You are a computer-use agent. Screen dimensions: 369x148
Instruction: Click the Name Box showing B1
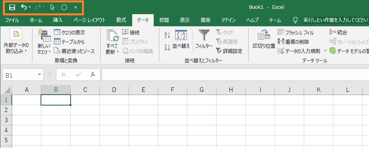(x=19, y=75)
